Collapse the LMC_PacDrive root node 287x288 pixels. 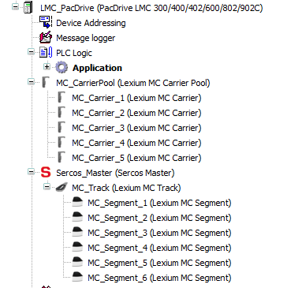tap(15, 7)
